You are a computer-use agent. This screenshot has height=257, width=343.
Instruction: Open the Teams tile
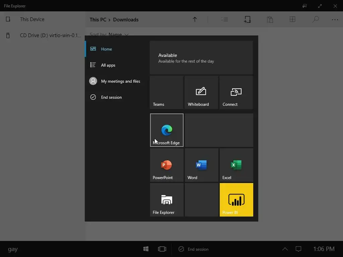tap(166, 92)
